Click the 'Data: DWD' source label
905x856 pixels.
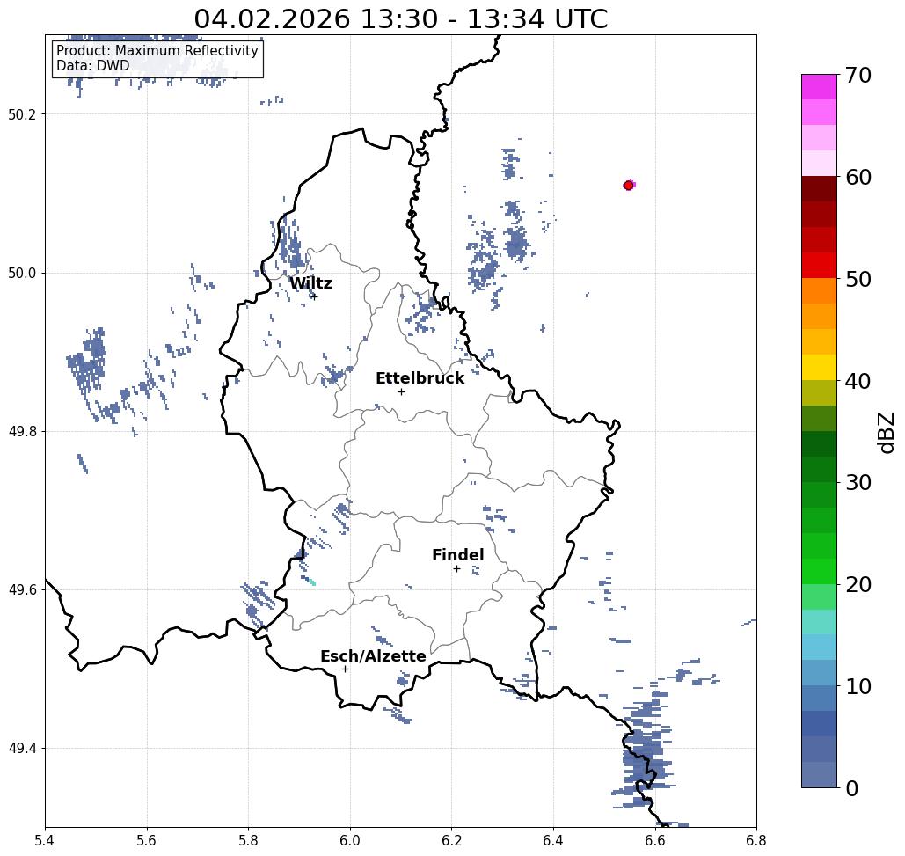click(93, 66)
